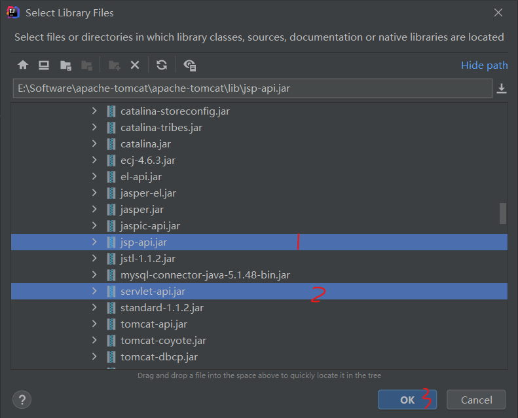The height and width of the screenshot is (418, 518).
Task: Click the IntelliJ IDEA logo in title bar
Action: click(13, 12)
